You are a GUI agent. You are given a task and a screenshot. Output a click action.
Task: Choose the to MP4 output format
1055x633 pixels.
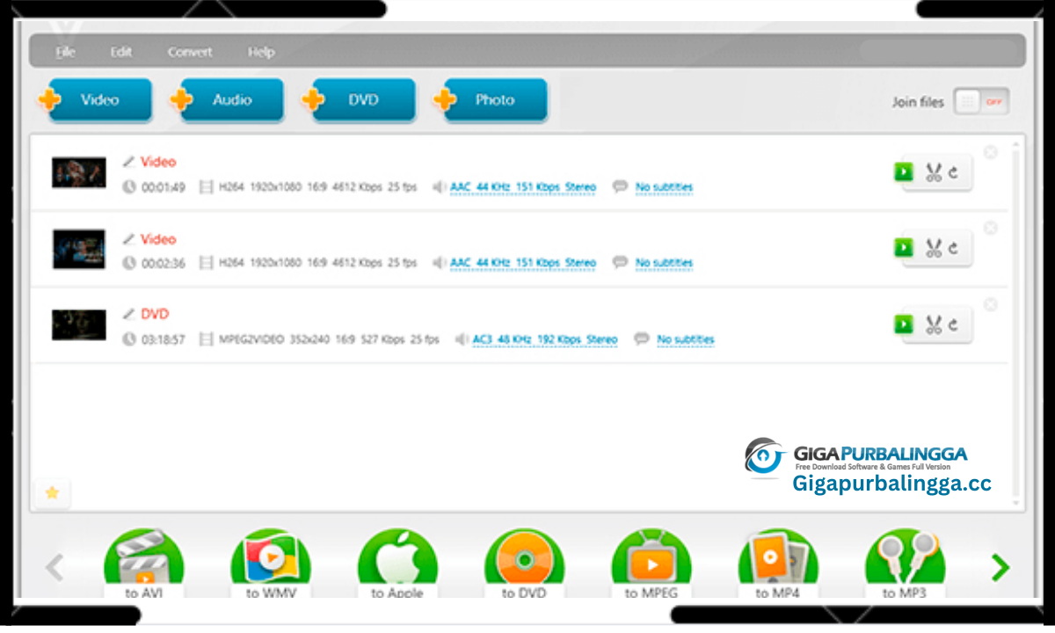pyautogui.click(x=778, y=564)
